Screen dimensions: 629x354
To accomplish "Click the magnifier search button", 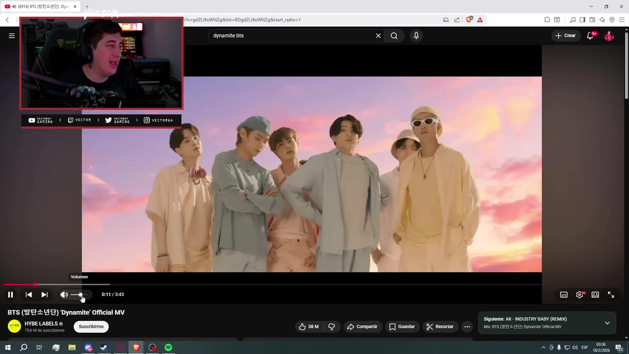I will tap(394, 35).
